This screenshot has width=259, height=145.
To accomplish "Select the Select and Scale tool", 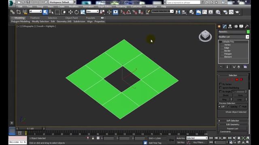I will pos(83,12).
